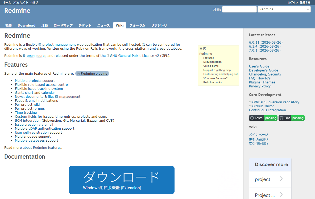Screen dimensions: 315x199
Task: Open the Time tracking link
Action: 26,113
